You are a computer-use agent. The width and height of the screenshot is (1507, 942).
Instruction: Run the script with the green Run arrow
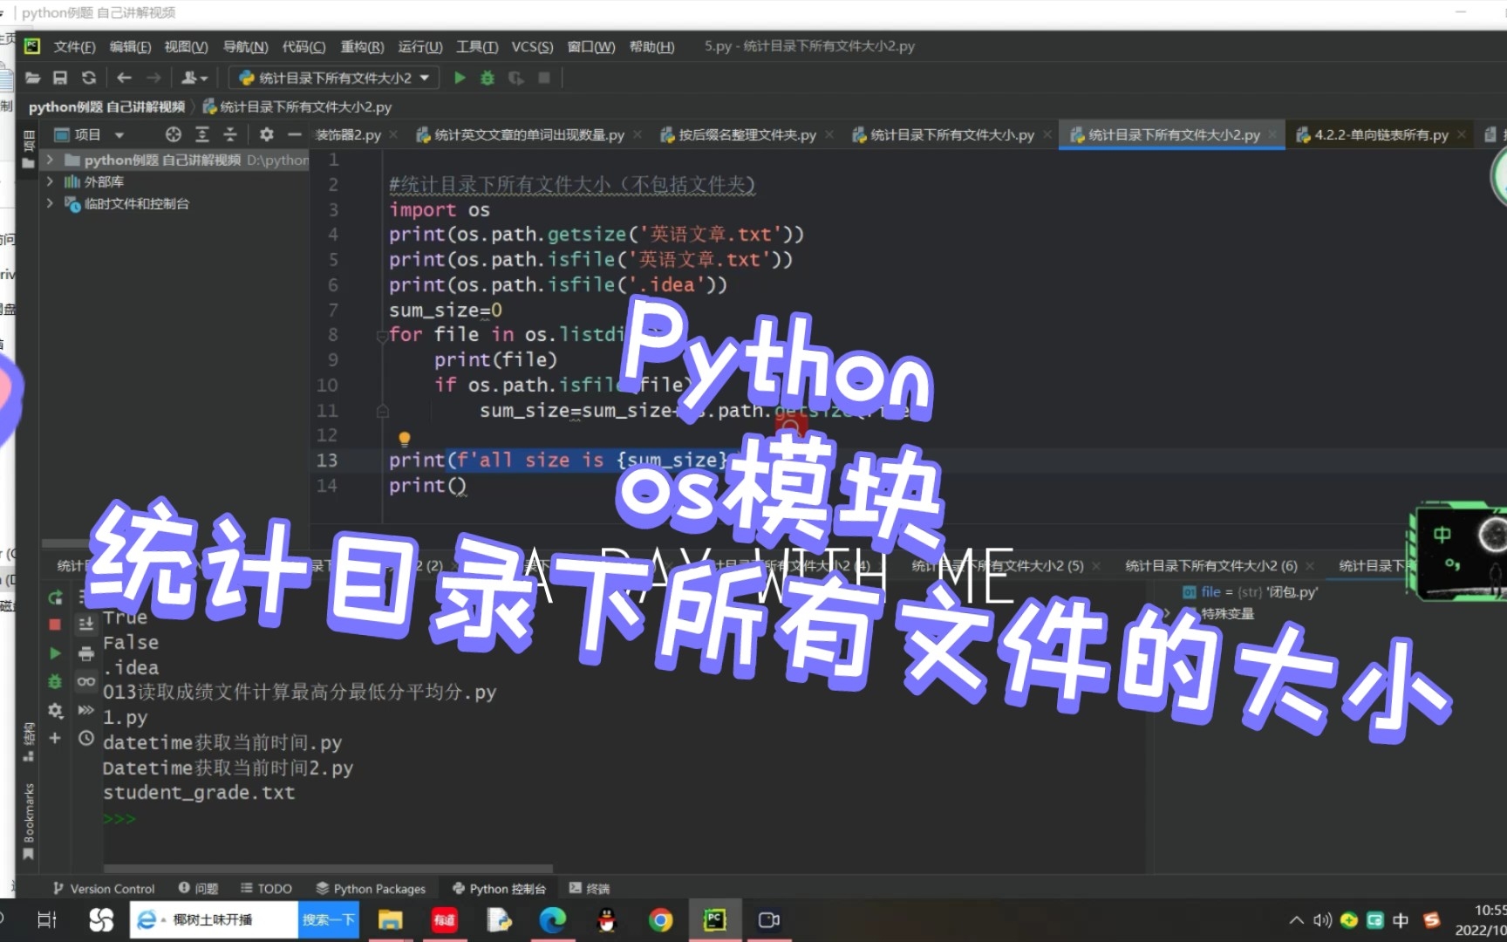click(460, 78)
